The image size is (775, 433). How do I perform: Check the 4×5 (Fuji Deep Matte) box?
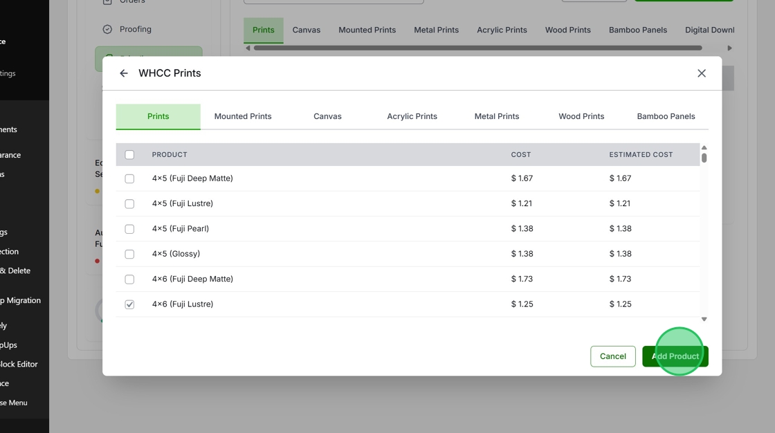click(129, 178)
